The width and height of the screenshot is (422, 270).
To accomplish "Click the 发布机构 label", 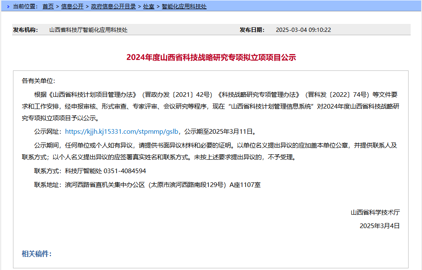I will click(26, 30).
